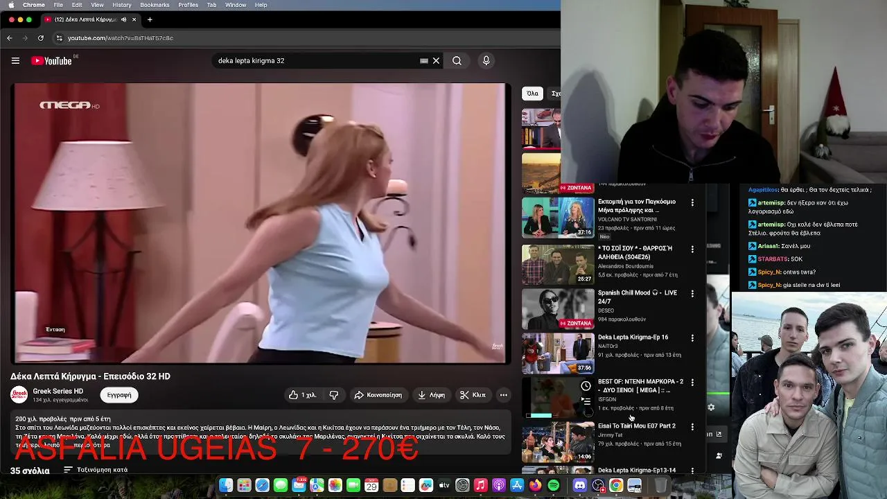887x499 pixels.
Task: Open the on-screen keyboard icon in search box
Action: (424, 60)
